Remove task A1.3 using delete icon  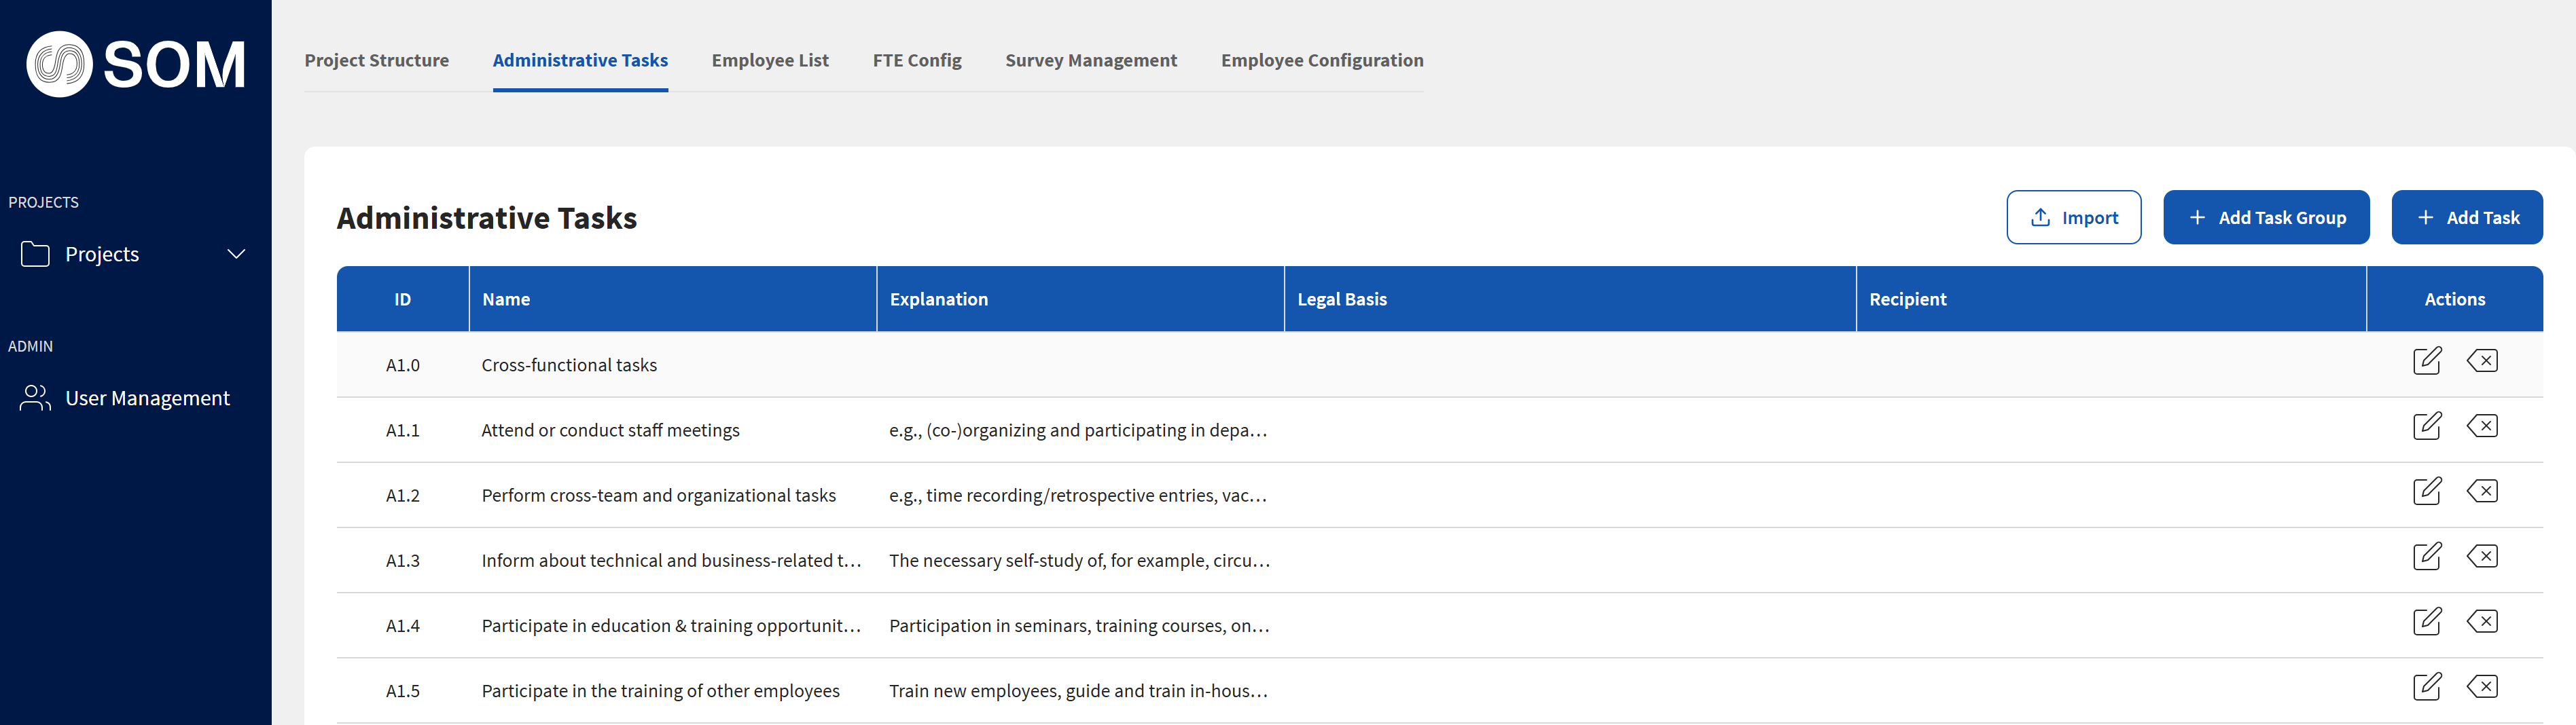(2481, 556)
